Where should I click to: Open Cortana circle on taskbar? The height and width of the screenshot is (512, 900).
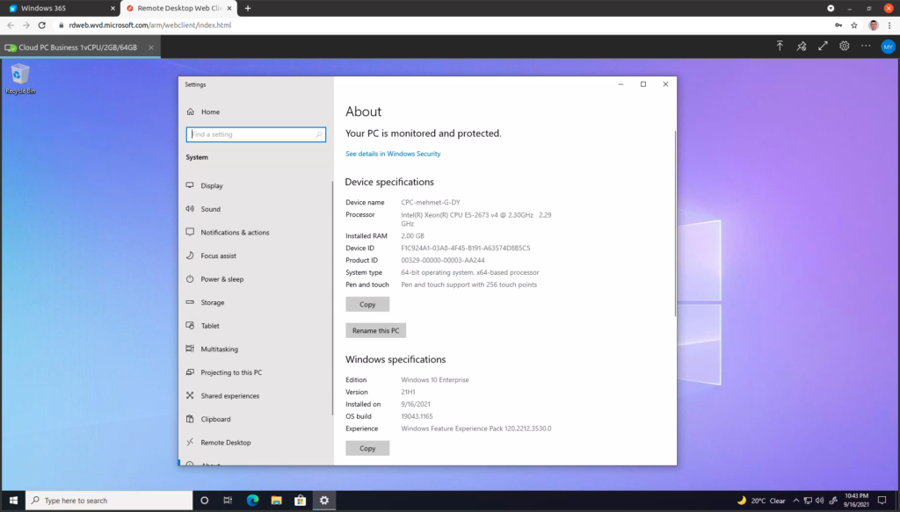(204, 501)
